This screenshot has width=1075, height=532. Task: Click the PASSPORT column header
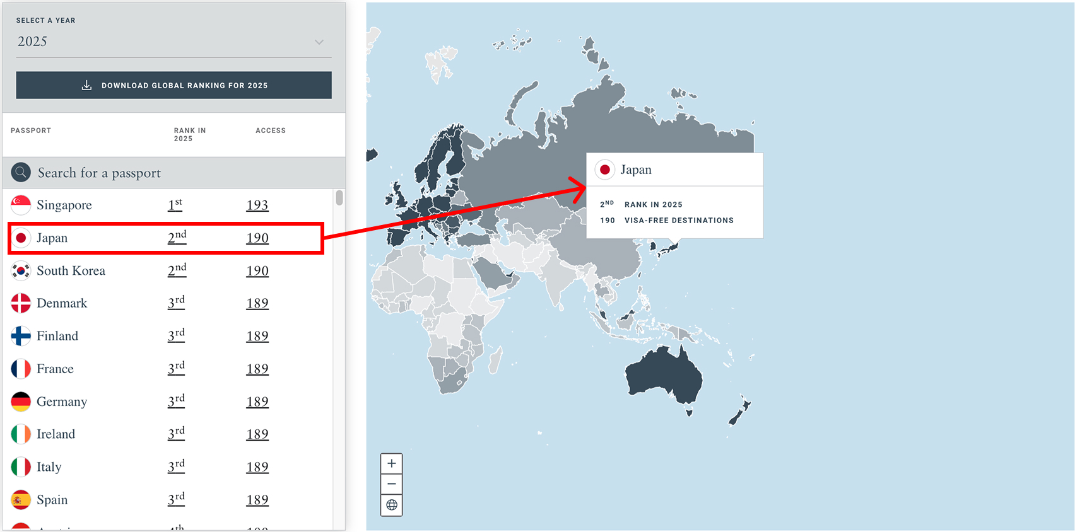[31, 130]
